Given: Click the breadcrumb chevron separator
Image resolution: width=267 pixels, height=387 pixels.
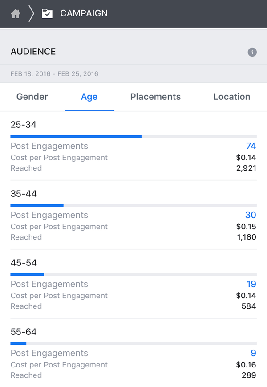Looking at the screenshot, I should 31,14.
